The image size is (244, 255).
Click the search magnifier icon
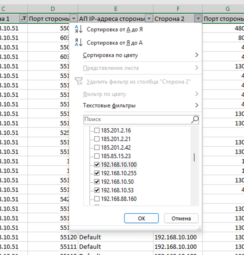195,119
